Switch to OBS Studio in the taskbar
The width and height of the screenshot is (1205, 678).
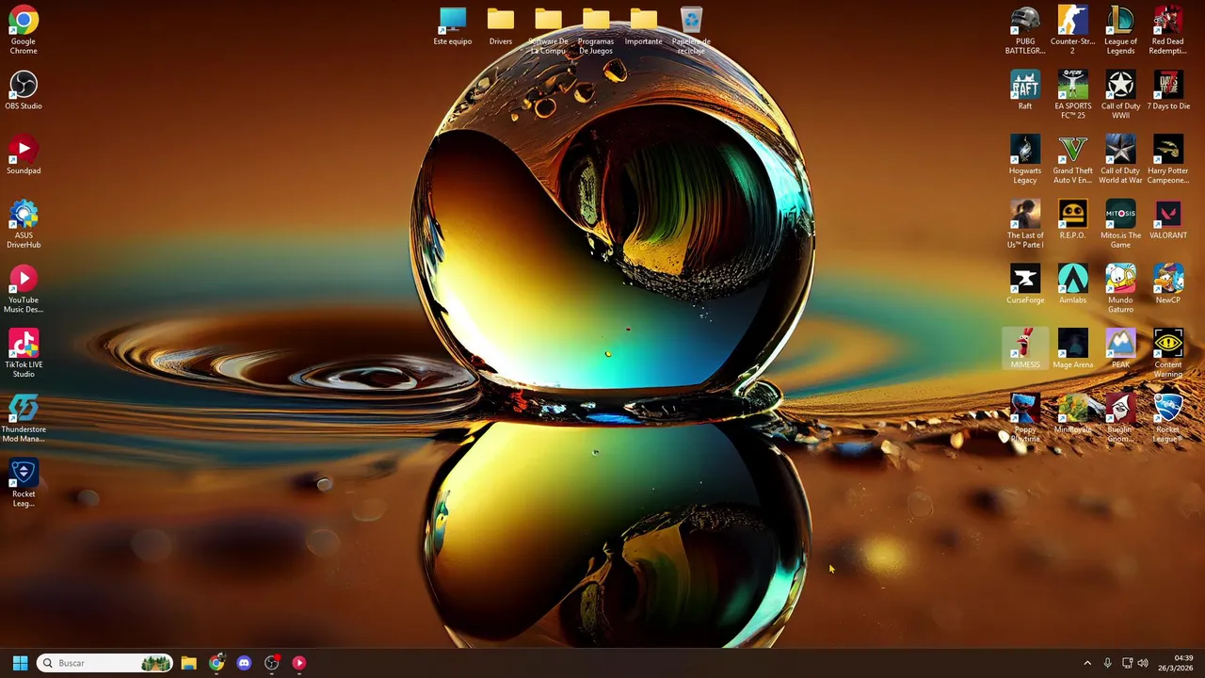click(x=272, y=663)
